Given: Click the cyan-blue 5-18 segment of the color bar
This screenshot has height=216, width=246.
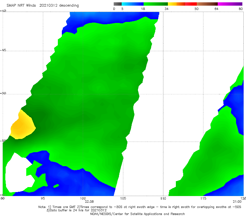Looking at the screenshot, I should [133, 4].
